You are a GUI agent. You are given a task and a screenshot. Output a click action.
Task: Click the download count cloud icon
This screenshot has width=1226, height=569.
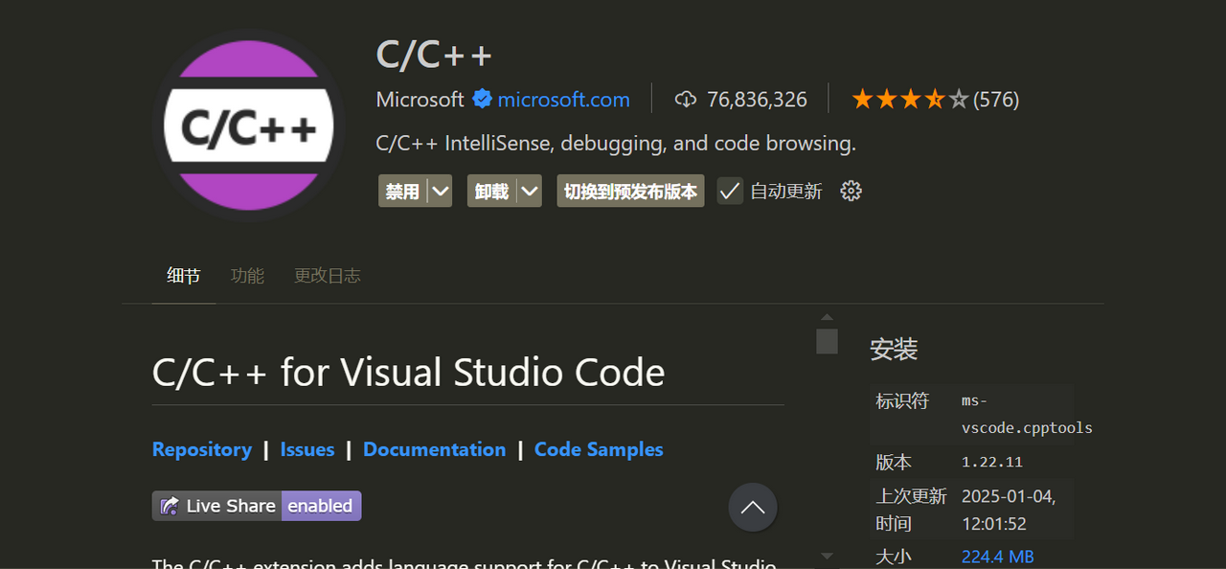(685, 100)
